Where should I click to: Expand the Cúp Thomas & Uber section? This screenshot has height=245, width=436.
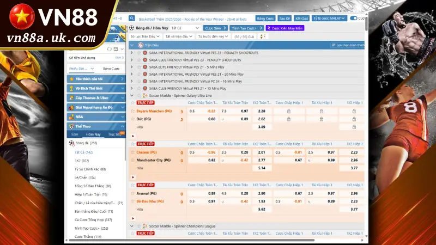pyautogui.click(x=122, y=98)
